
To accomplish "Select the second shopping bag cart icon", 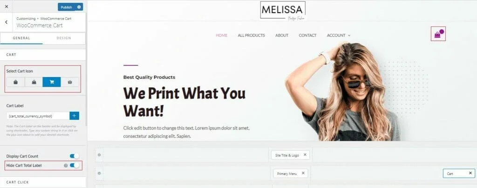I will click(x=34, y=82).
